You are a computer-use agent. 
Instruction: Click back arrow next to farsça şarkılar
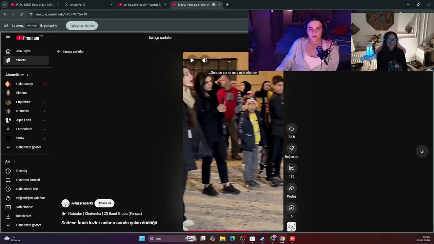click(59, 52)
